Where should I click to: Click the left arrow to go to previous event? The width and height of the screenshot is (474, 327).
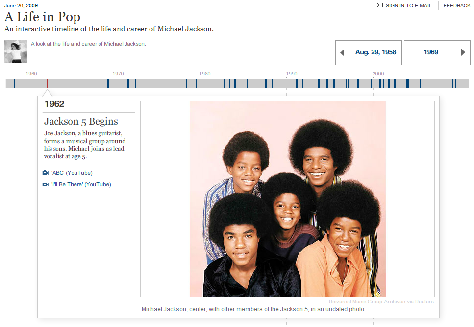[342, 52]
